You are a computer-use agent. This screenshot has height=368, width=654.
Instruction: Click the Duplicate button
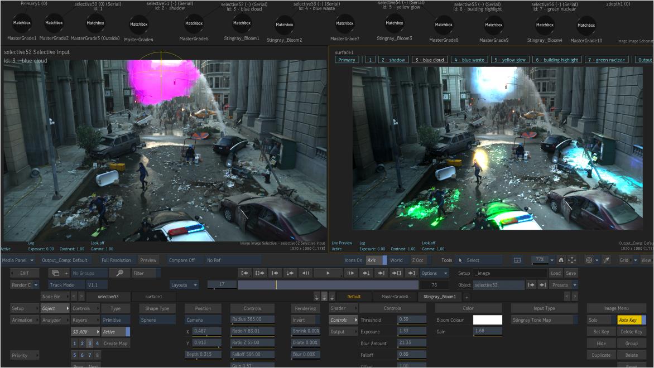coord(601,355)
